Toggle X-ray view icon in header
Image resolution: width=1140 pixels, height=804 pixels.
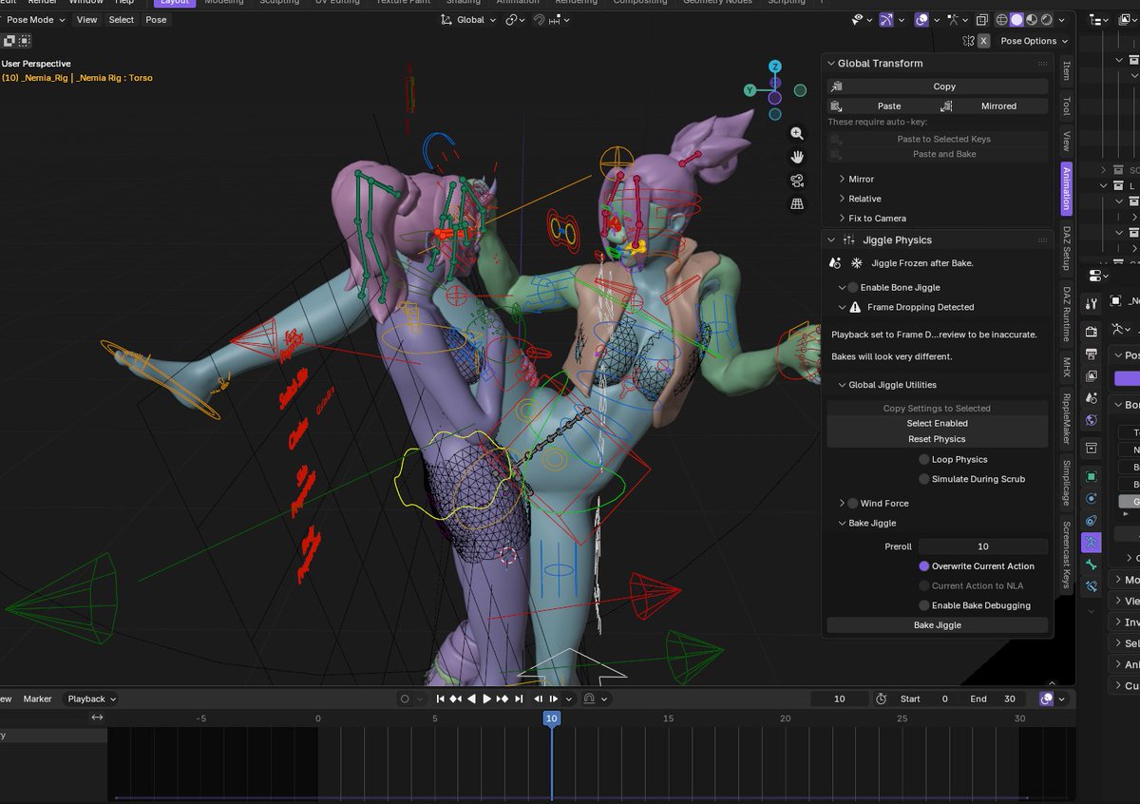[x=982, y=19]
